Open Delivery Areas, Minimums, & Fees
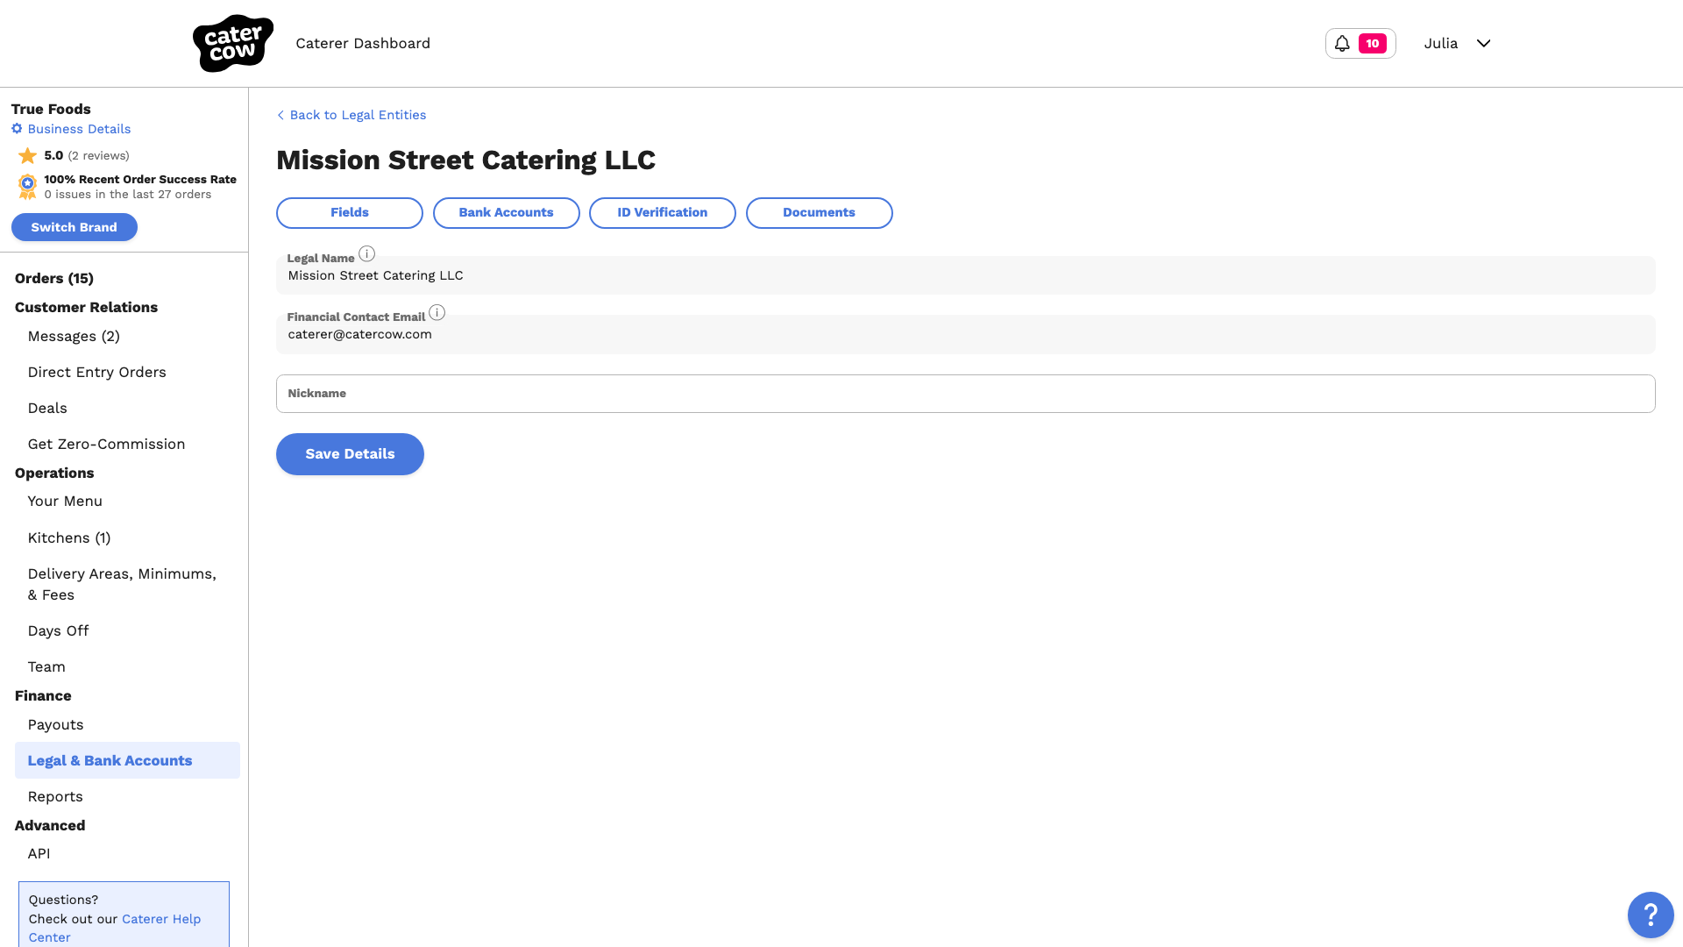Screen dimensions: 1683x947 122,585
